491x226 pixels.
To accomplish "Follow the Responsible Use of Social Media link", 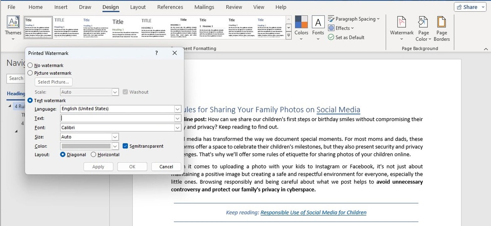I will coord(313,213).
